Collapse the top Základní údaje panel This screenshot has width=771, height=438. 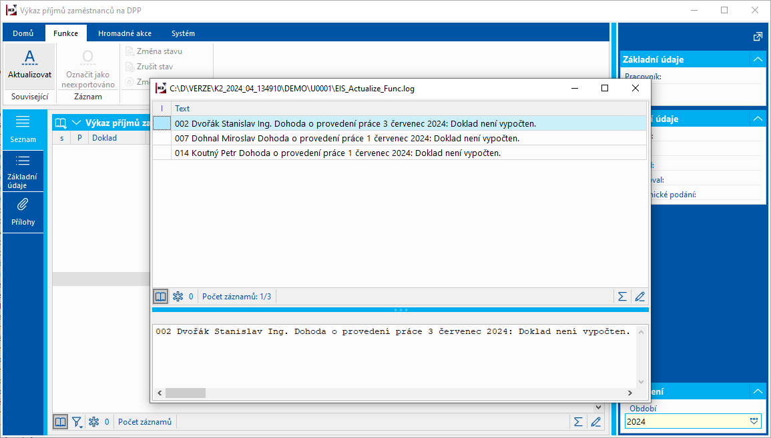(x=758, y=59)
